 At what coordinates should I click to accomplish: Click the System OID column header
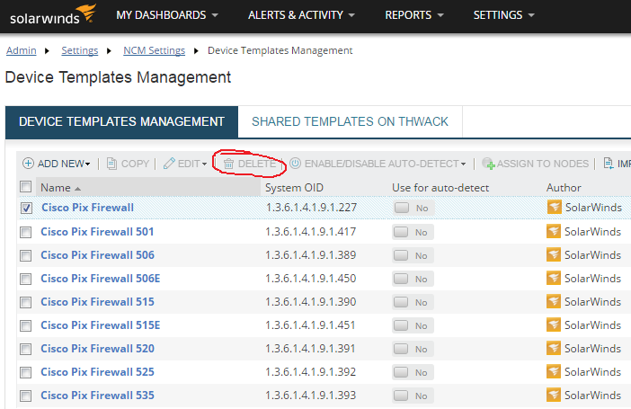[x=294, y=188]
